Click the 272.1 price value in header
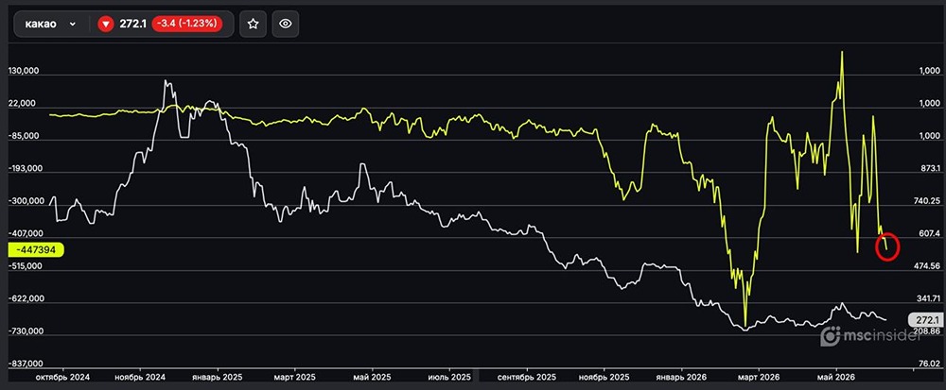The width and height of the screenshot is (946, 390). pos(132,24)
